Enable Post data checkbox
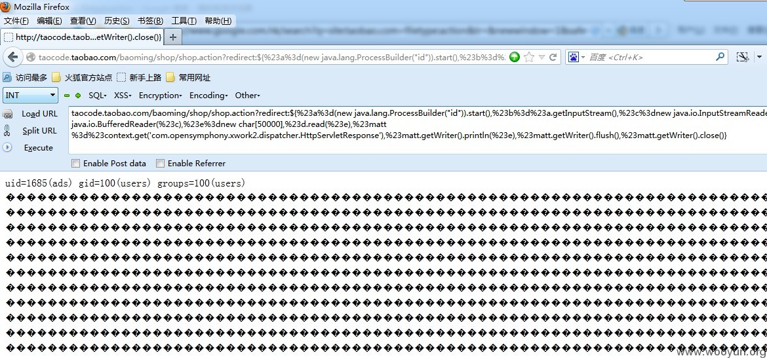Viewport: 767px width, 358px height. [75, 163]
